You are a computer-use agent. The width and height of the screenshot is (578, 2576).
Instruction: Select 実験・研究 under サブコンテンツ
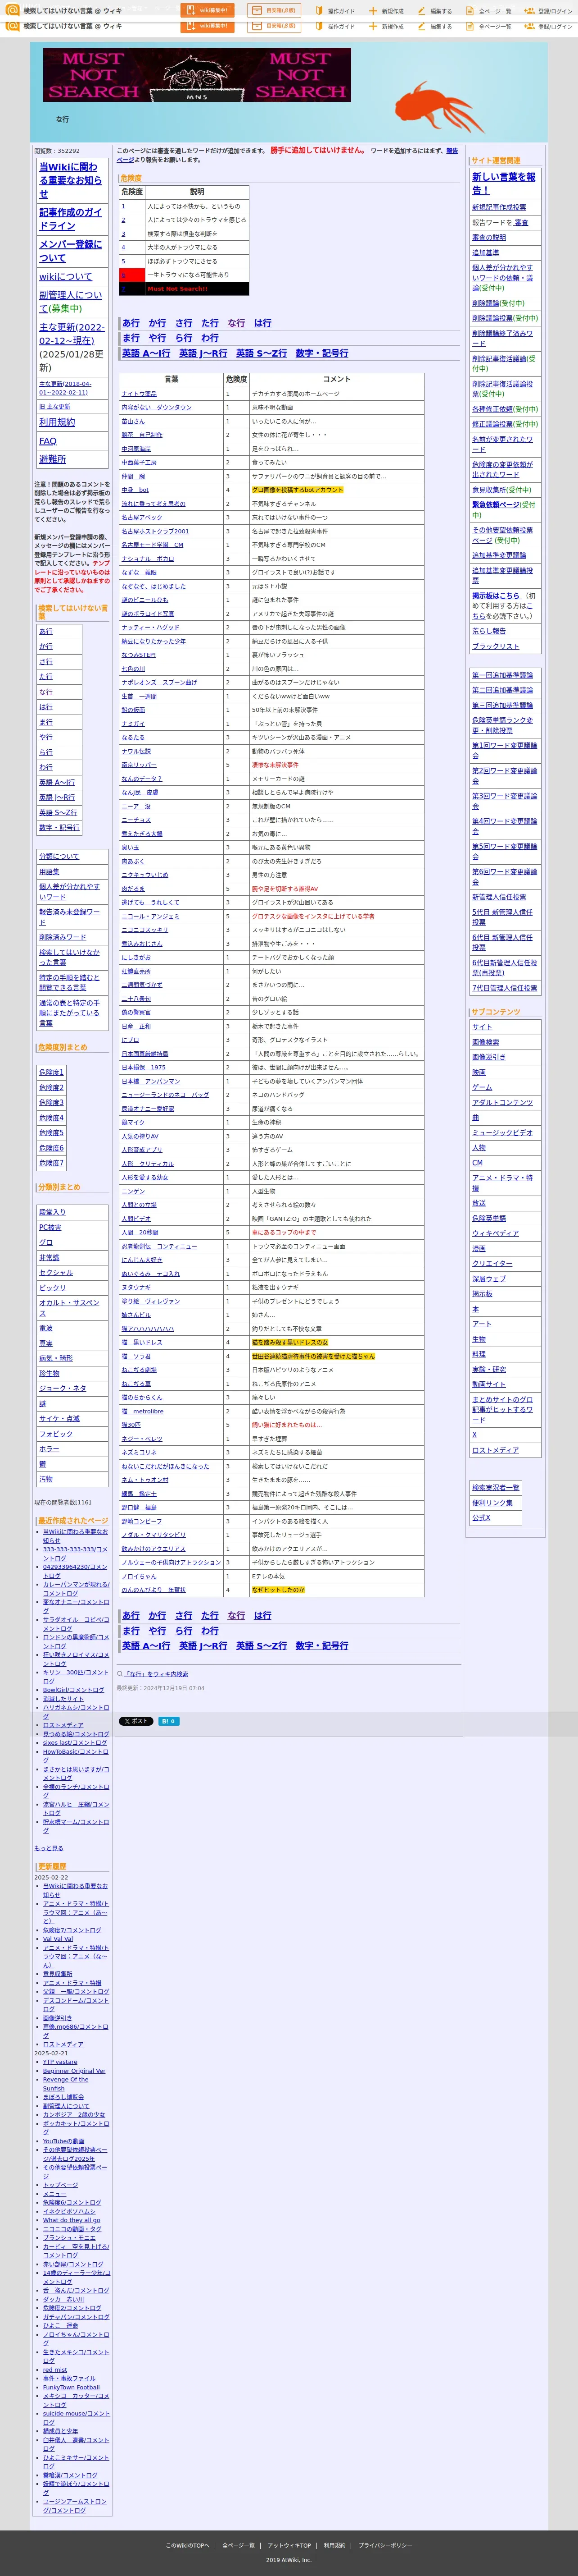pos(489,1369)
